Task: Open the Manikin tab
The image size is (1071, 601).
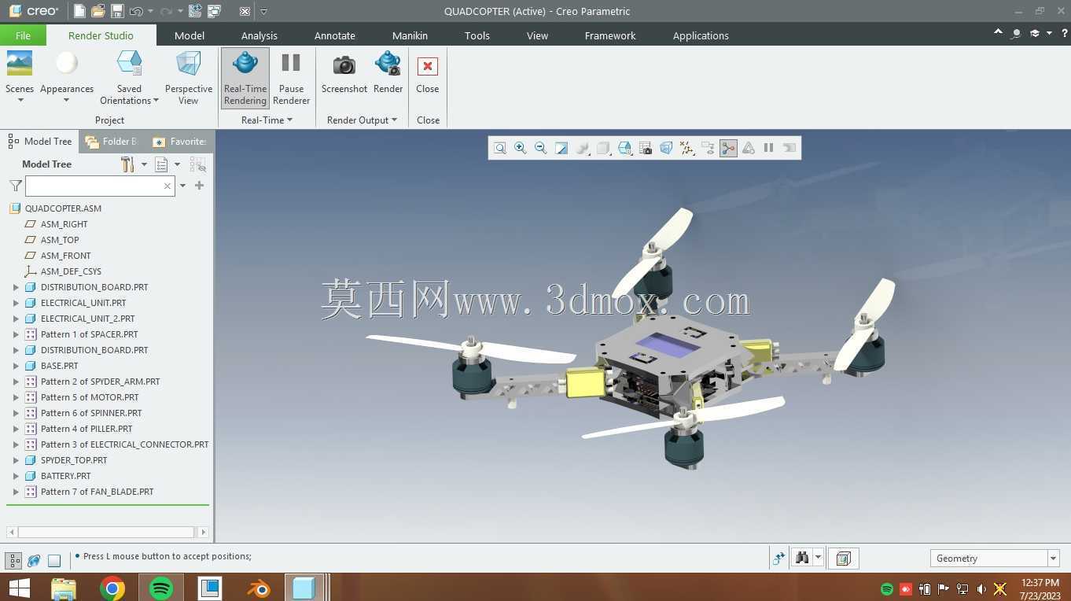Action: [x=410, y=35]
